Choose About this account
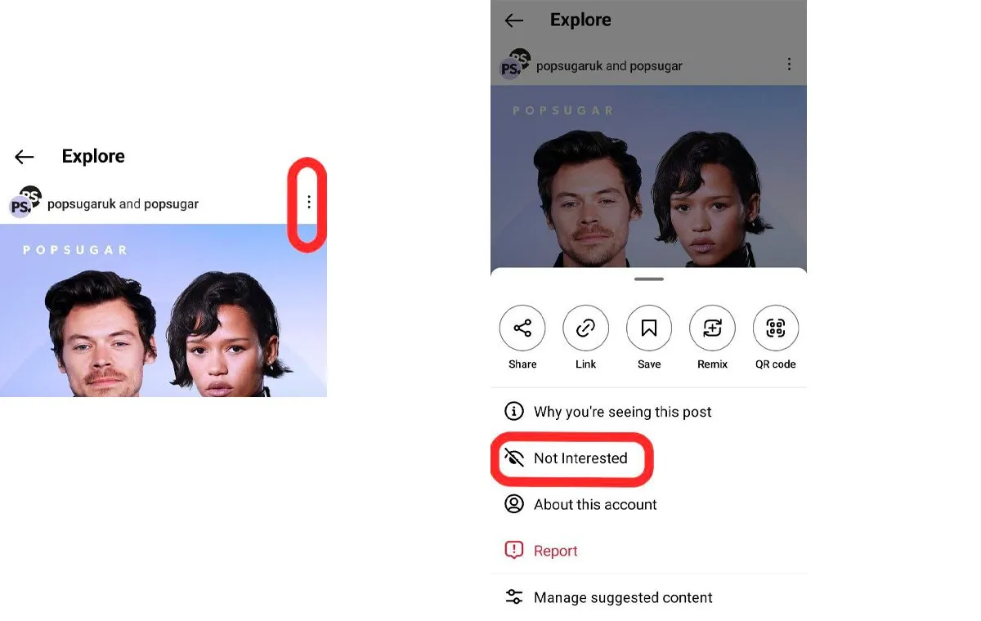This screenshot has height=621, width=981. tap(594, 505)
